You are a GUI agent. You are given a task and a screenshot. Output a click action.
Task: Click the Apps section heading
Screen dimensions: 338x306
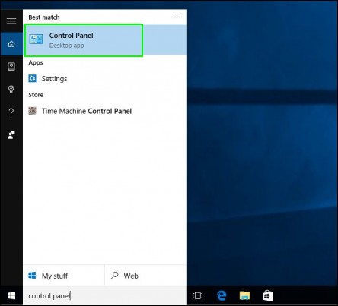tap(36, 62)
